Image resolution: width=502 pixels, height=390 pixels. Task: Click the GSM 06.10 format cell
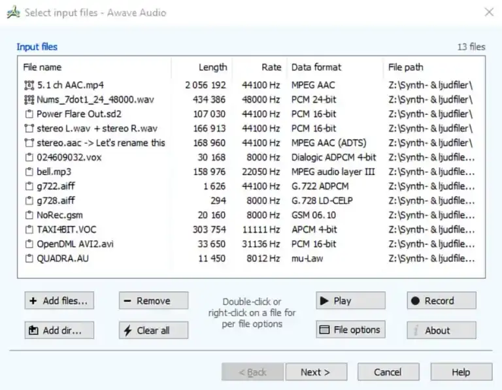point(314,215)
